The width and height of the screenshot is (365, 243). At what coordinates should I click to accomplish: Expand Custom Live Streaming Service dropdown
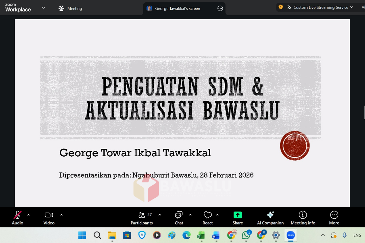click(x=351, y=7)
